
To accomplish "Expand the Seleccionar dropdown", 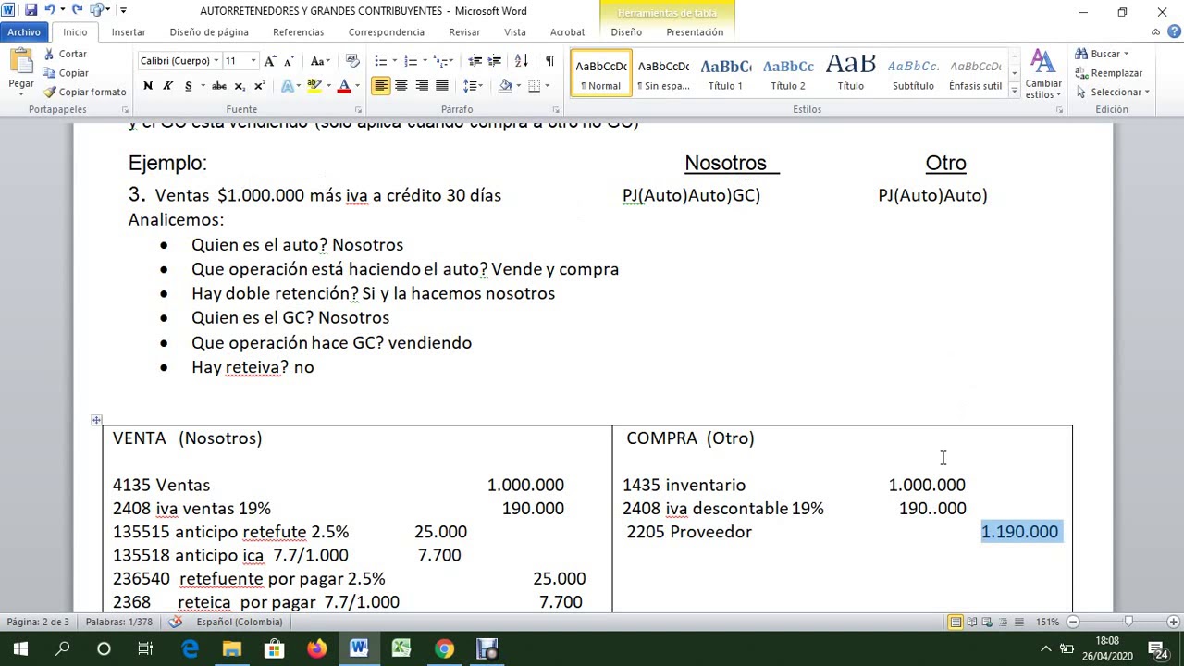I will (1147, 92).
